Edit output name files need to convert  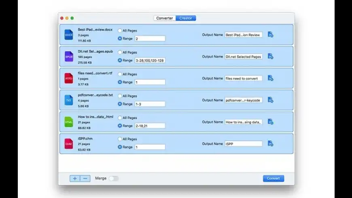point(244,78)
